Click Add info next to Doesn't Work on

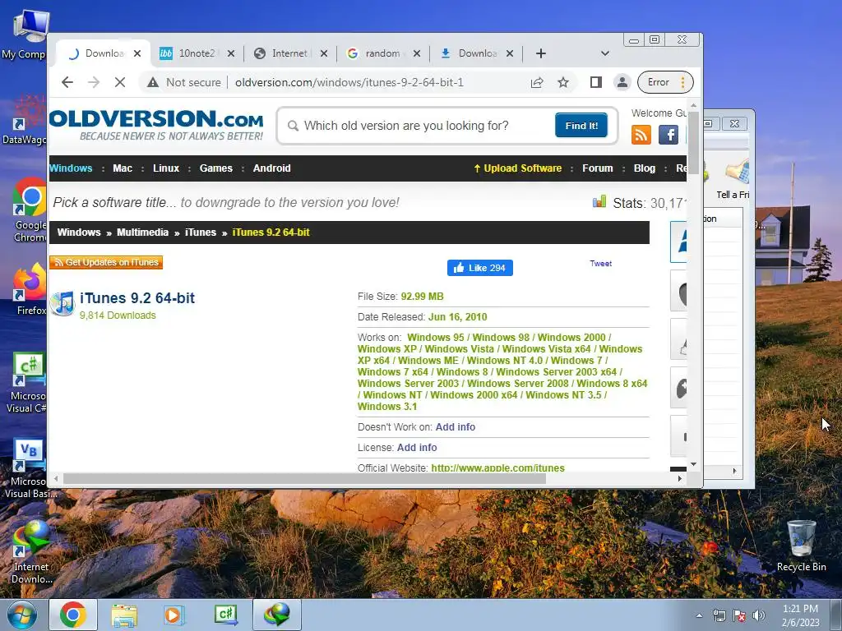(455, 427)
